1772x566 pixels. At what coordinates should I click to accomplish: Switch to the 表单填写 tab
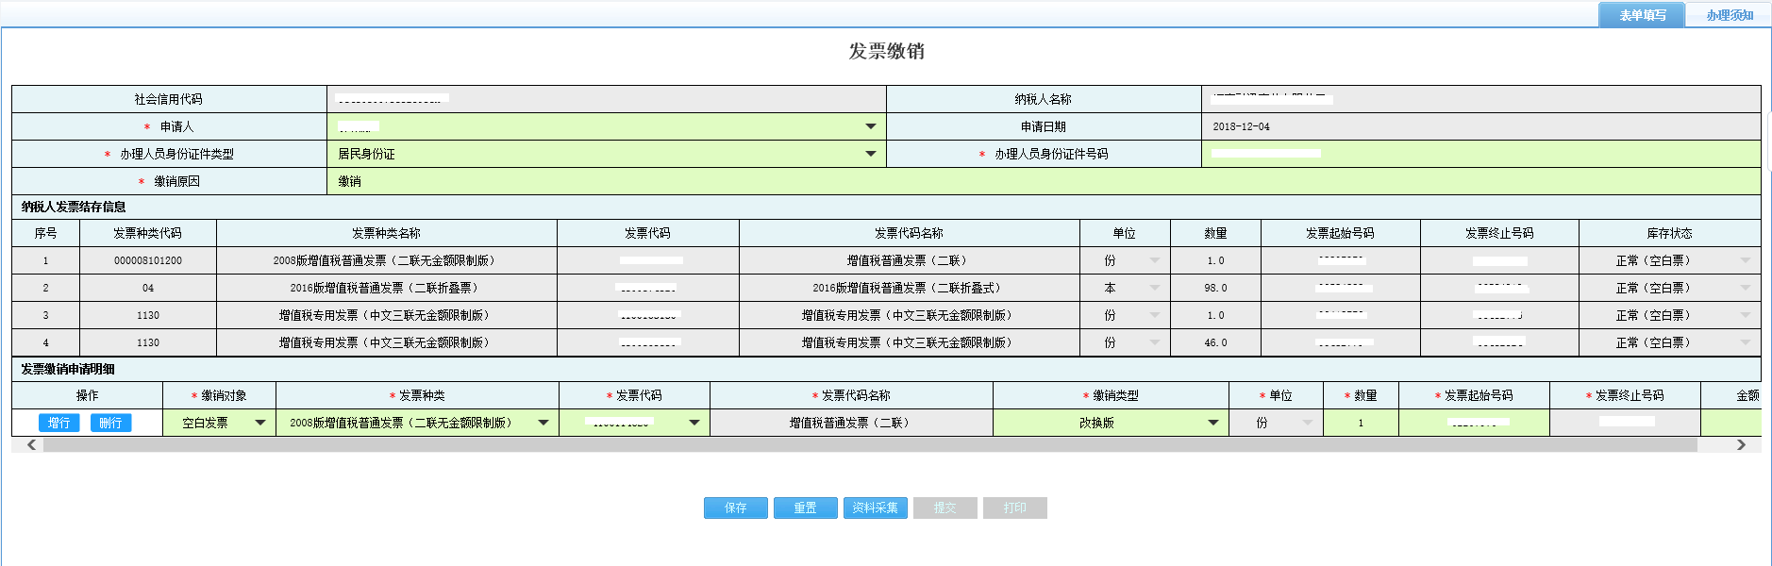(x=1642, y=15)
